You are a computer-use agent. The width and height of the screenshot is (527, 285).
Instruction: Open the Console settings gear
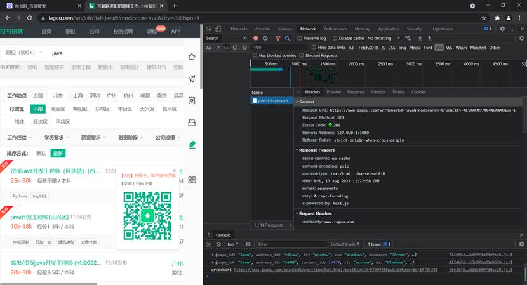(522, 244)
